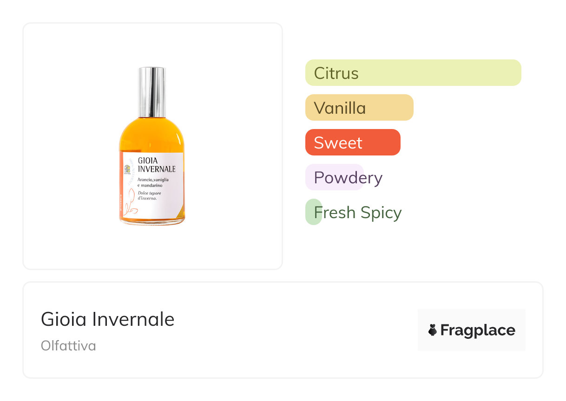This screenshot has height=401, width=566.
Task: Click the Olfattiva emblem on the bottle label
Action: tap(127, 169)
